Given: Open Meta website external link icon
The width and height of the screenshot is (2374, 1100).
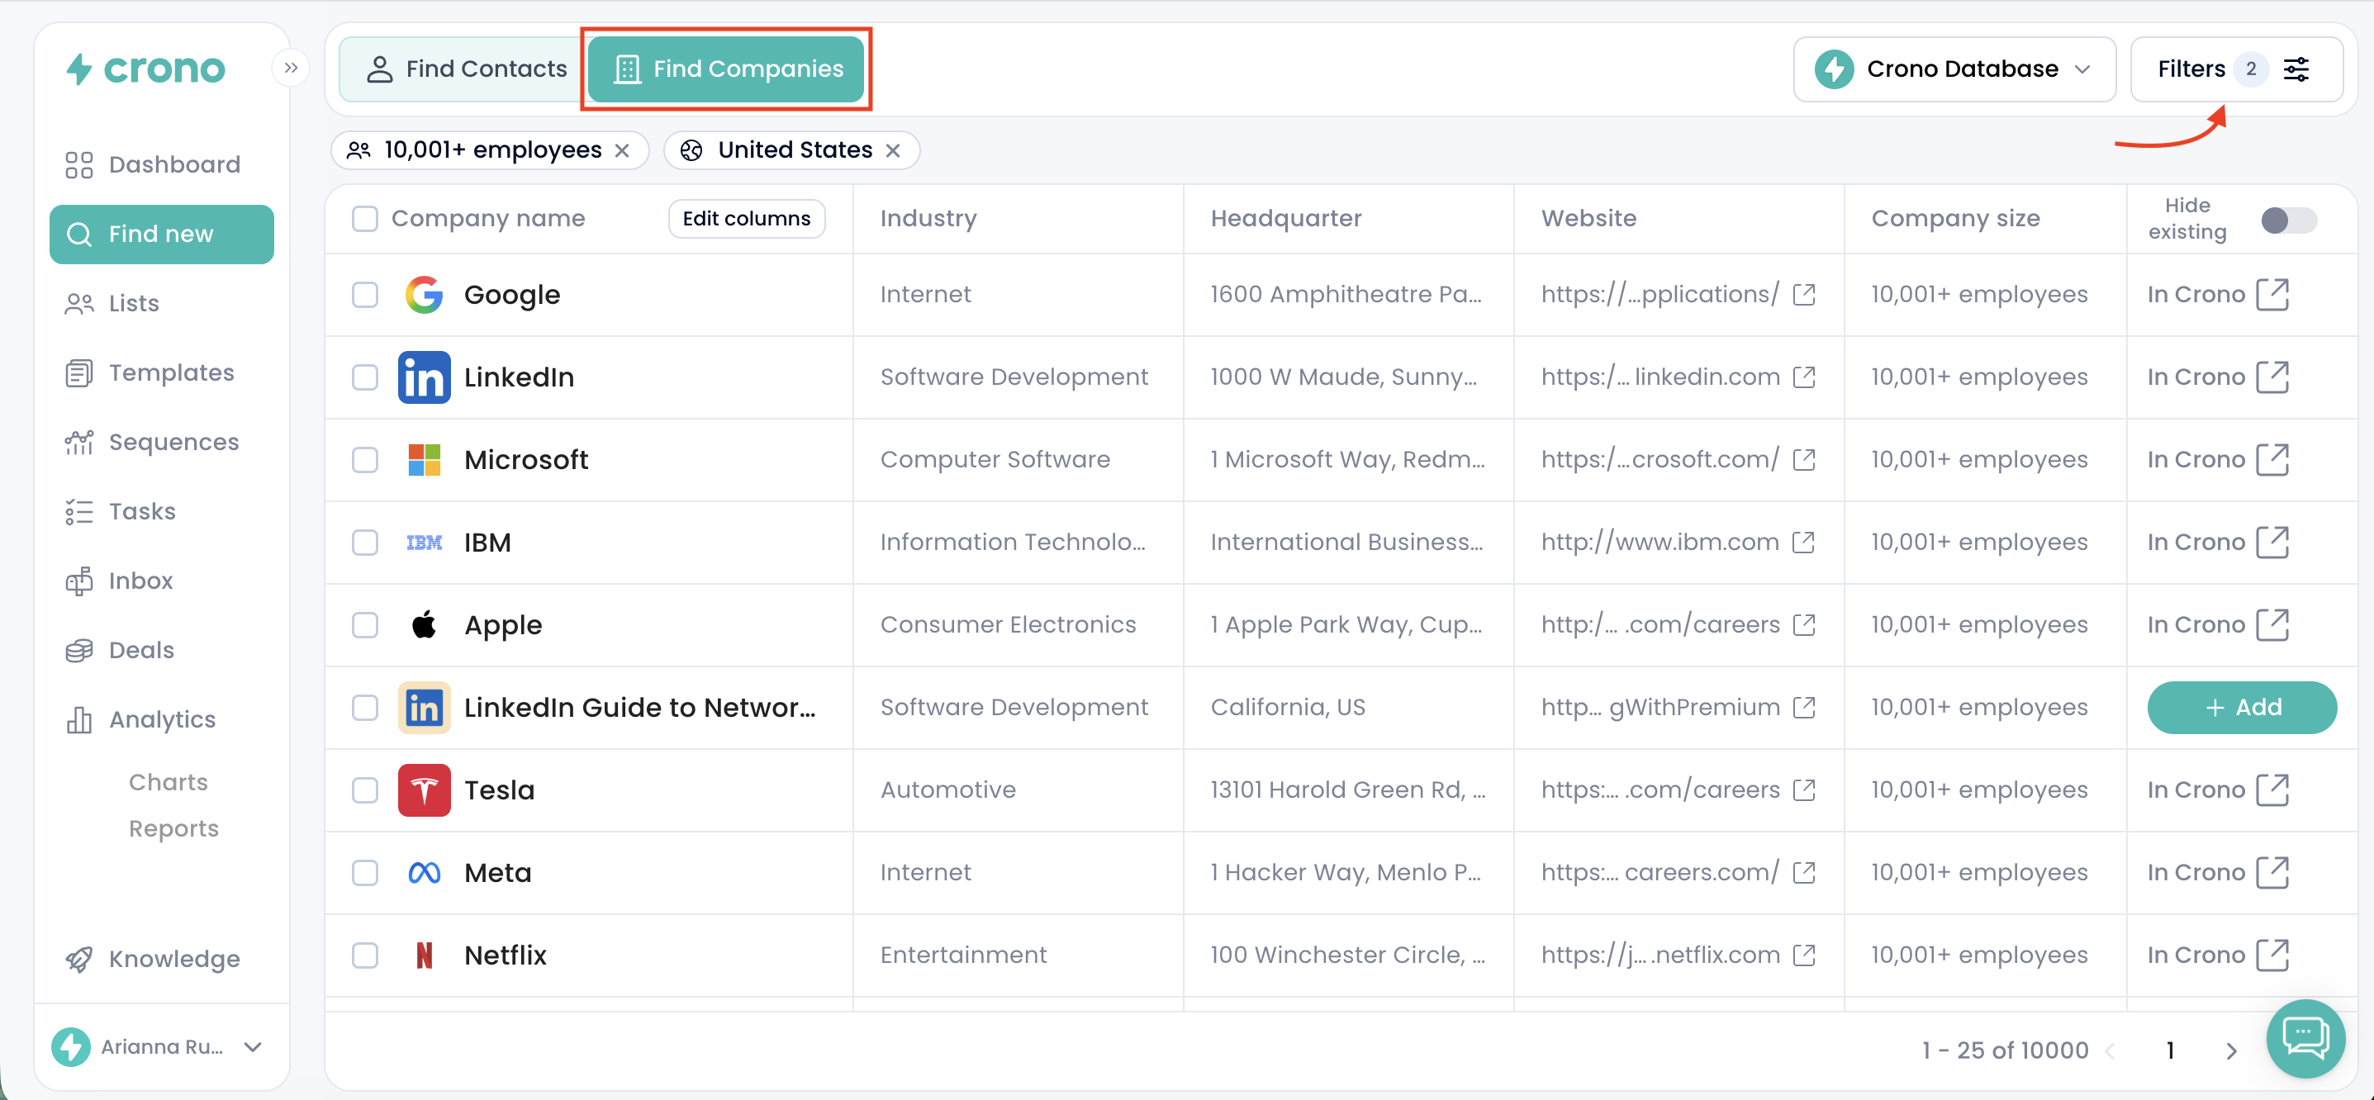Looking at the screenshot, I should pos(1803,872).
